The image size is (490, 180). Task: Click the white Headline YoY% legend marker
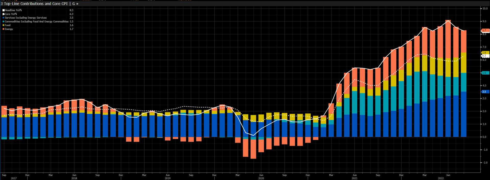(4, 10)
